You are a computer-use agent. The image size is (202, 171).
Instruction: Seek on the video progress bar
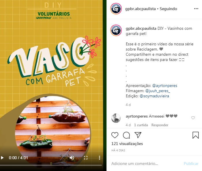(51, 165)
